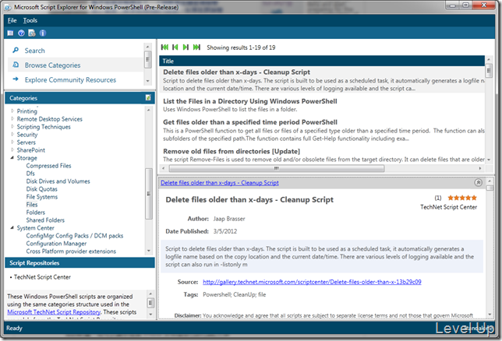Viewport: 502px width, 341px height.
Task: Click the document settings toolbar icon
Action: (32, 33)
